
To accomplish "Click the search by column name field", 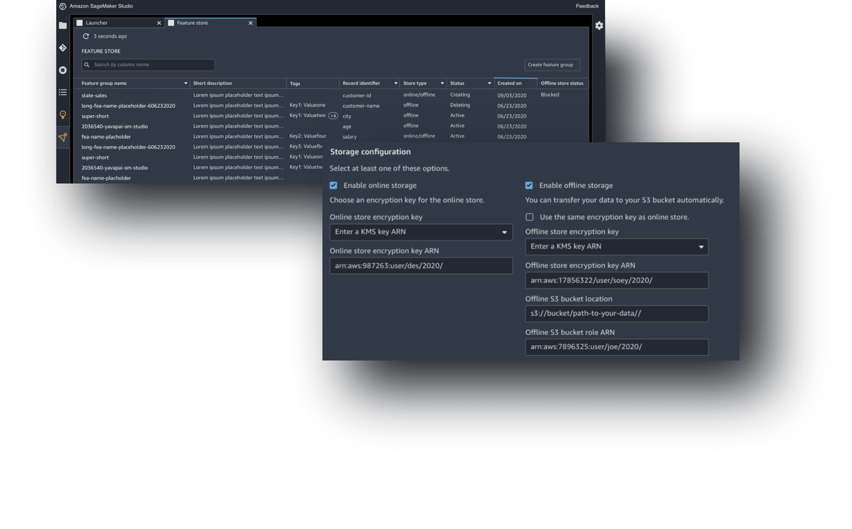I will pyautogui.click(x=148, y=65).
